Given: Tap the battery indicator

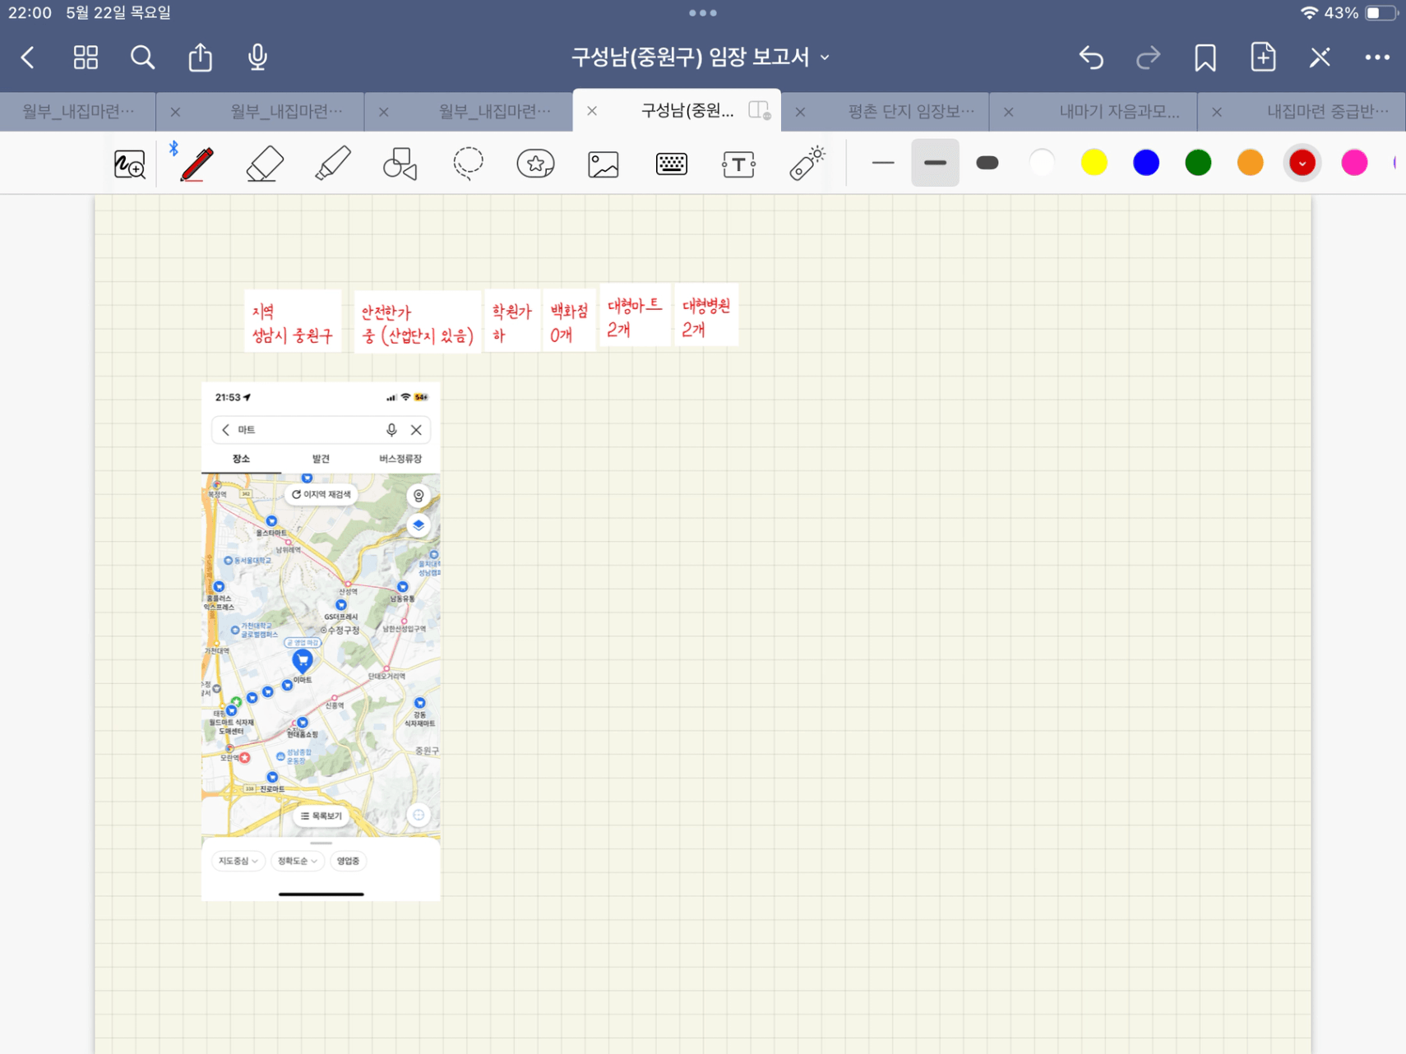Looking at the screenshot, I should coord(1381,13).
